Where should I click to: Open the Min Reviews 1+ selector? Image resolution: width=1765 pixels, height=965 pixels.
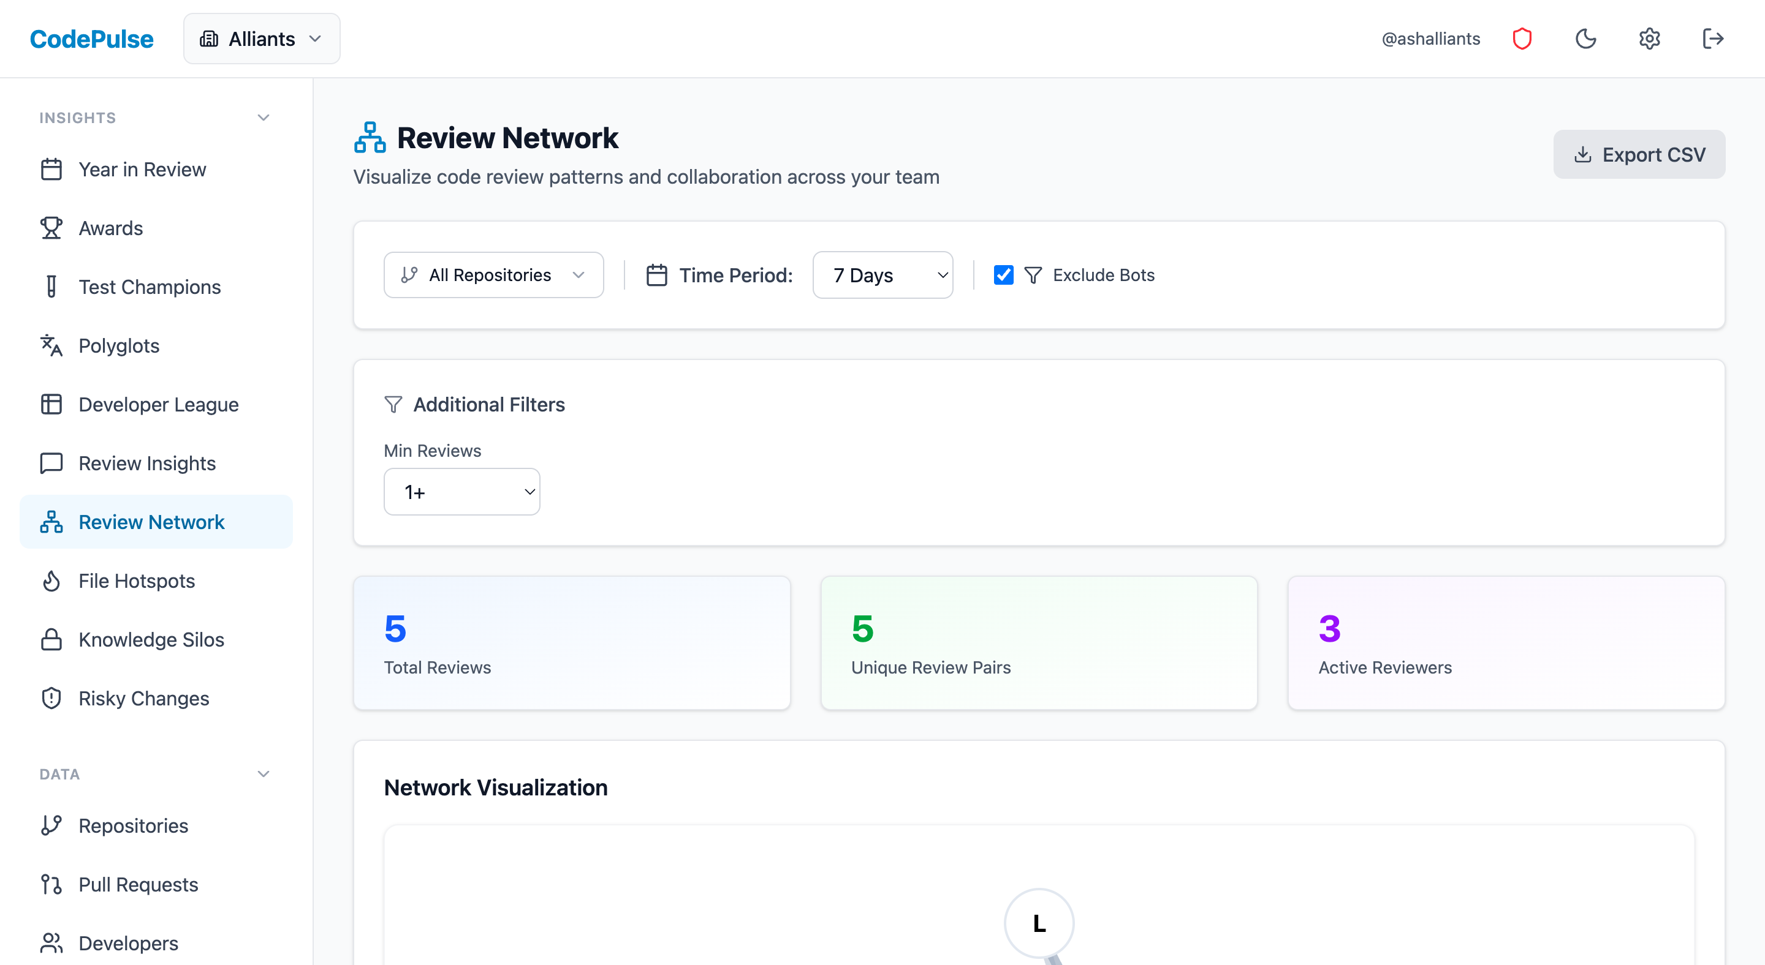tap(462, 492)
